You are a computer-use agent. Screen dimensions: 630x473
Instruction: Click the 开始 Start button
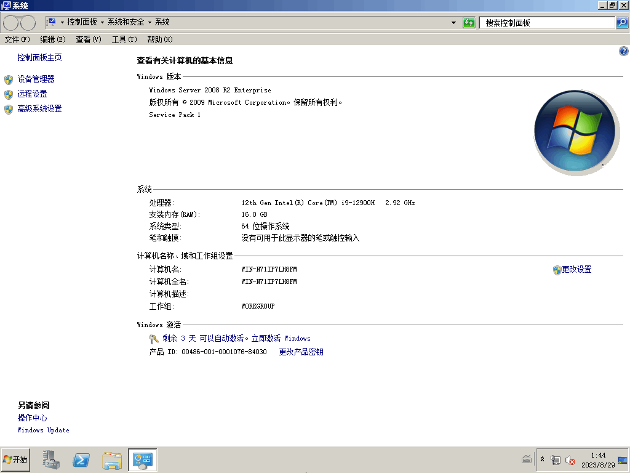tap(16, 459)
